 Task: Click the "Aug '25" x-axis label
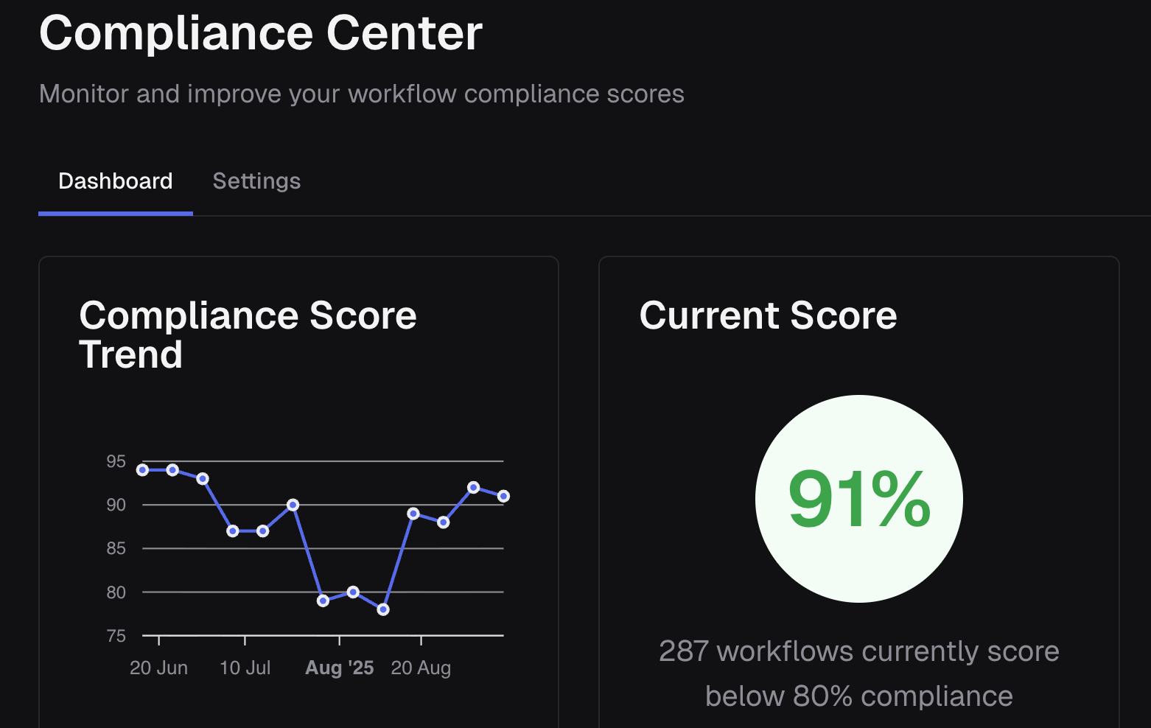340,668
